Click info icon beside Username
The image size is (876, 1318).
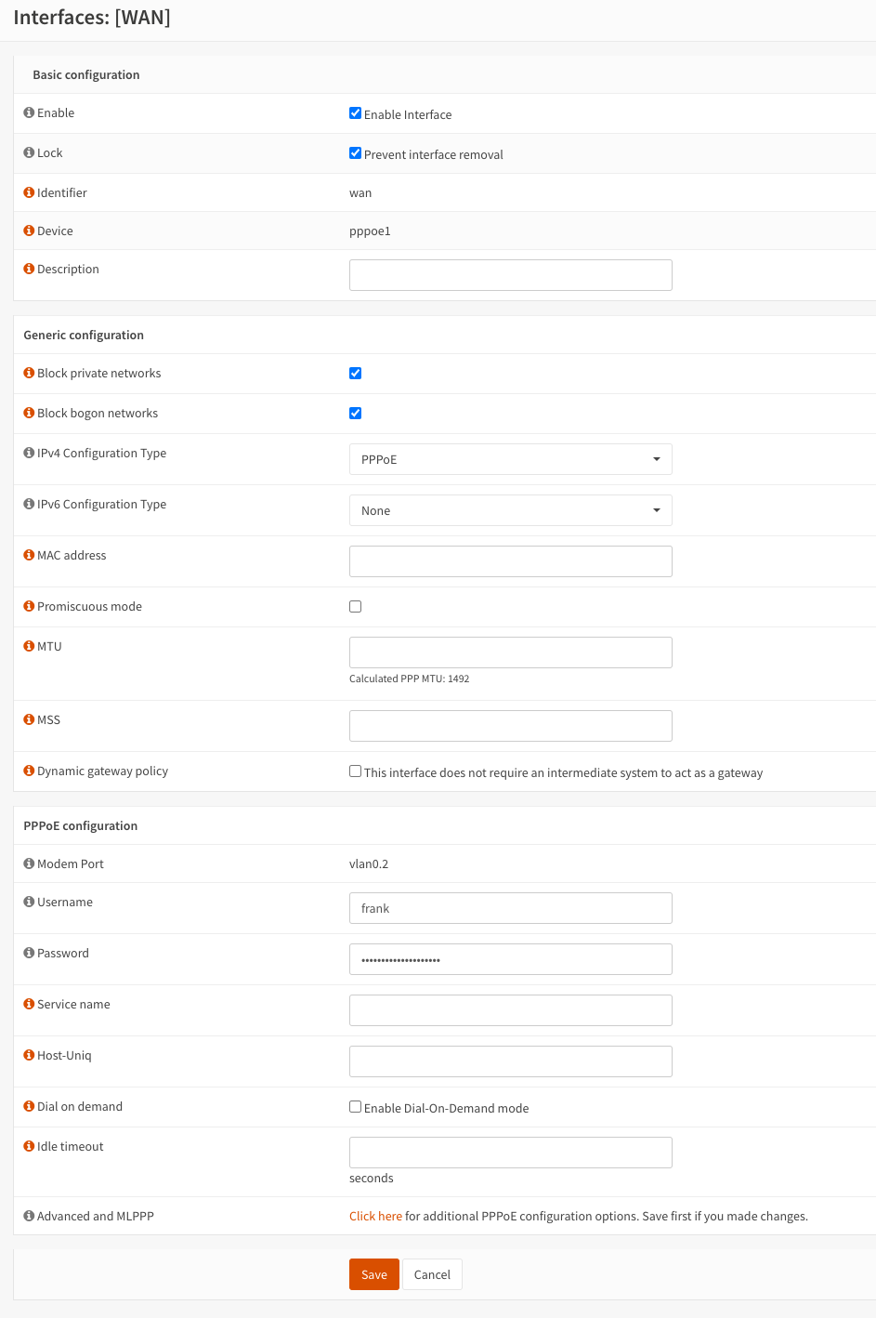(29, 902)
